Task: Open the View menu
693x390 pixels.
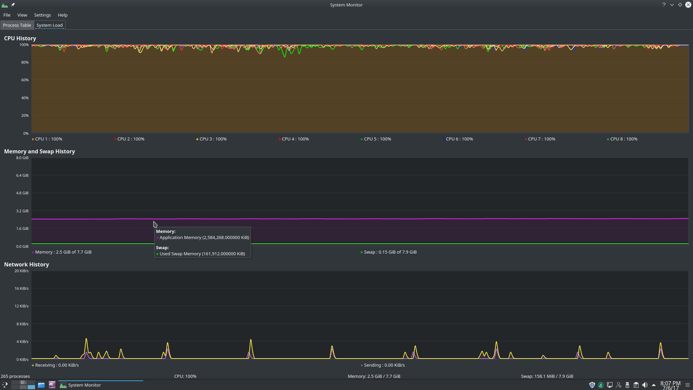Action: click(22, 15)
